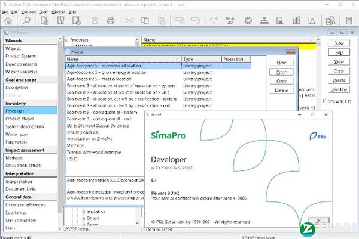Click the Tree hierarchy icon
This screenshot has height=239, width=359.
(x=264, y=21)
